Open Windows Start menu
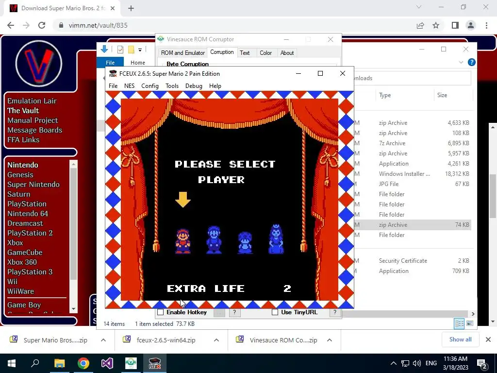The height and width of the screenshot is (373, 497). tap(12, 363)
